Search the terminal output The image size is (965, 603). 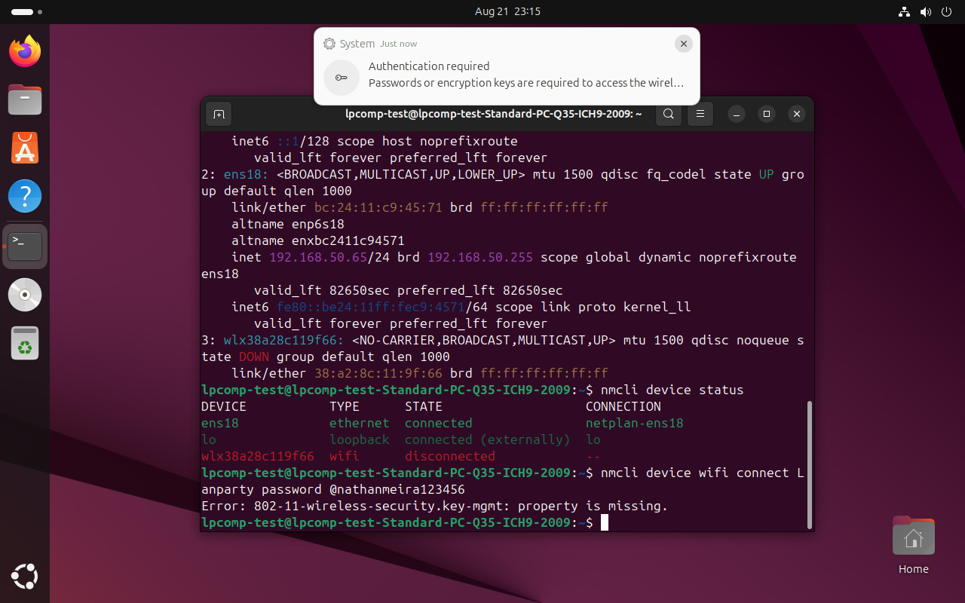pyautogui.click(x=669, y=114)
